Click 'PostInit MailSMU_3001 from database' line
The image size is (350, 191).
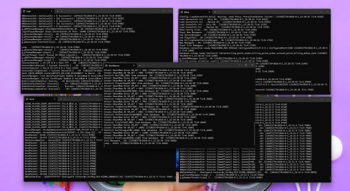coord(153,75)
